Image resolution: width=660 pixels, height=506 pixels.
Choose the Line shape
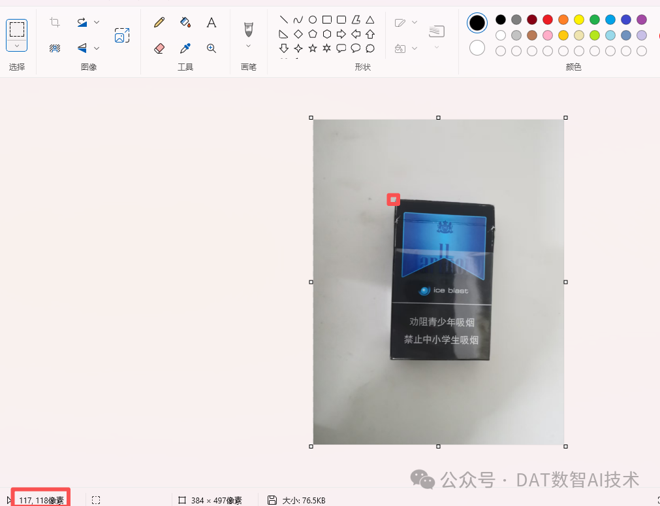[x=284, y=20]
